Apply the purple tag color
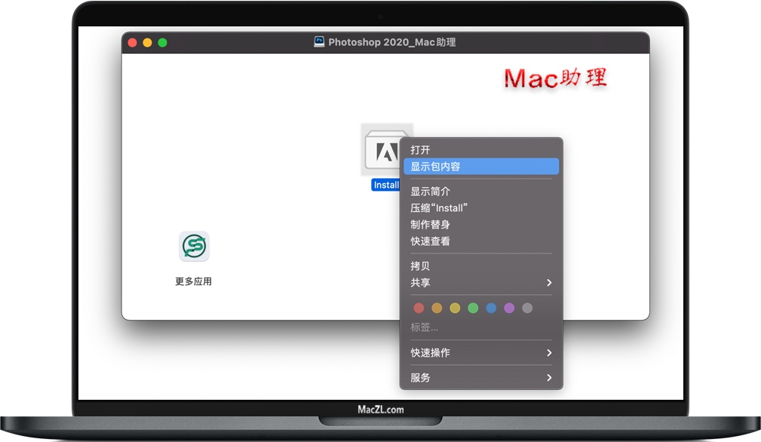Screen dimensions: 761x442 (x=509, y=308)
